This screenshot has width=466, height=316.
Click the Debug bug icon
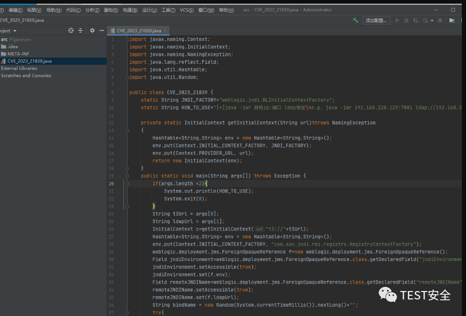(x=406, y=20)
